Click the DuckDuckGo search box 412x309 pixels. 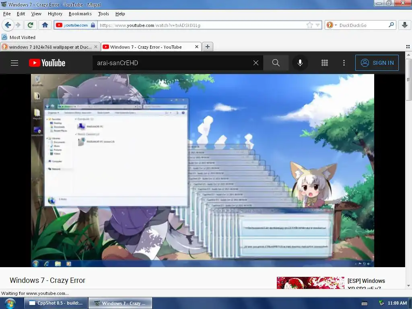point(363,25)
